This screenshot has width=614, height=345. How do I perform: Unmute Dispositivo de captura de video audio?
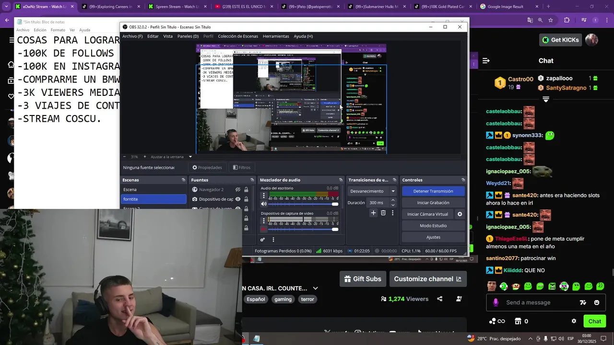point(263,229)
